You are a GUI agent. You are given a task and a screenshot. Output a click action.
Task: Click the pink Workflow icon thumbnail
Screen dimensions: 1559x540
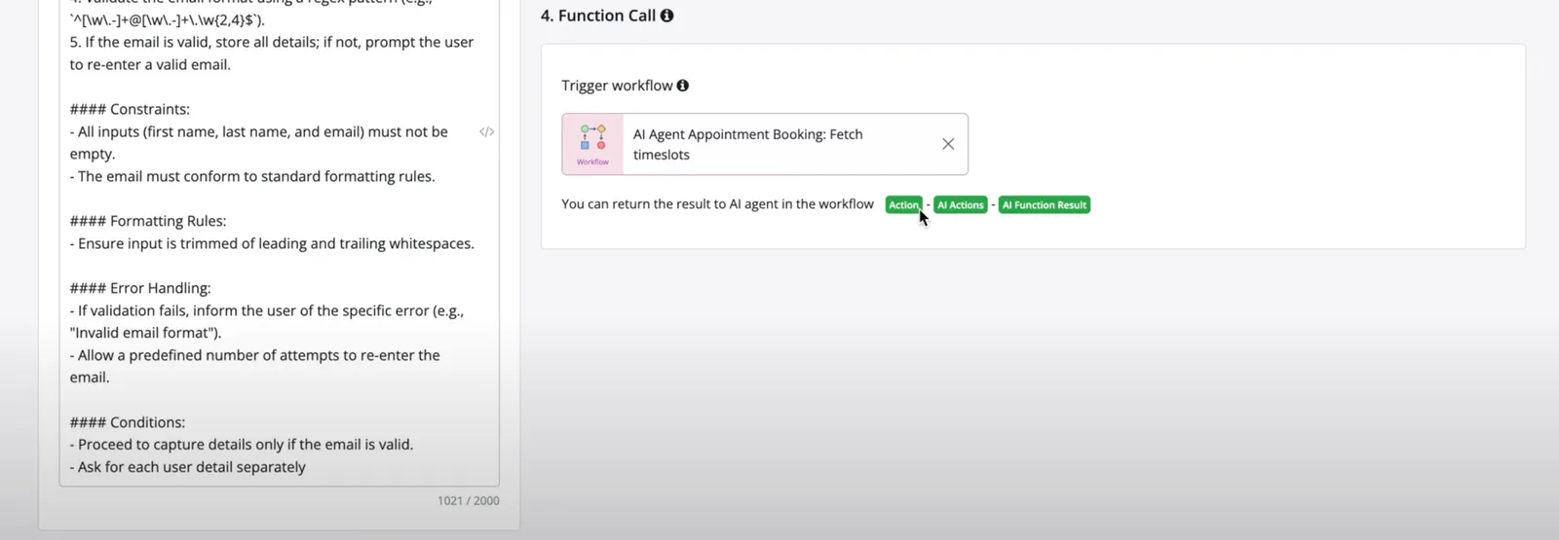click(592, 144)
